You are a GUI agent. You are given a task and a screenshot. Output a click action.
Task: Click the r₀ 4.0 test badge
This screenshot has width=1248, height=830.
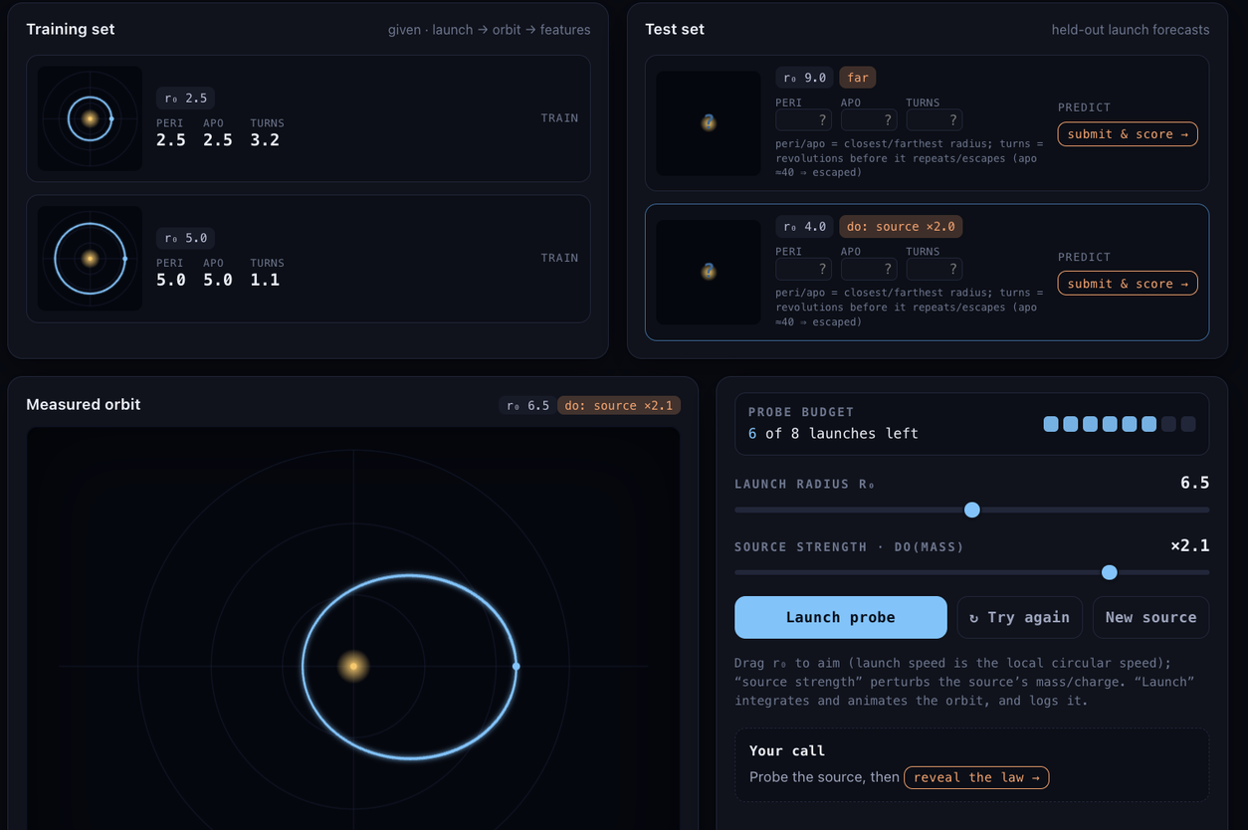(x=805, y=227)
